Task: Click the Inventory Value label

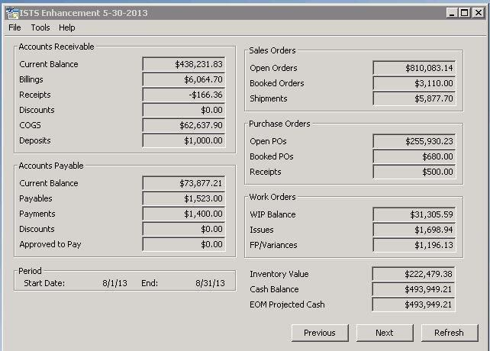Action: click(x=279, y=274)
